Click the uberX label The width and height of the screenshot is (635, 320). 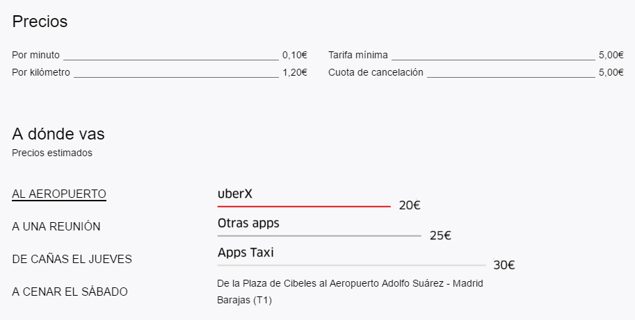(x=235, y=194)
